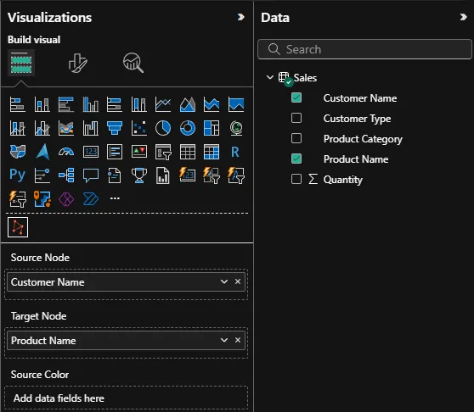The height and width of the screenshot is (412, 474).
Task: Open more visuals ellipsis menu
Action: 115,198
